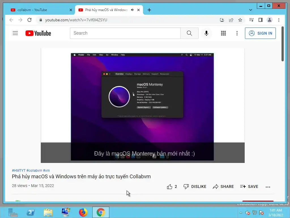Image resolution: width=290 pixels, height=218 pixels.
Task: Go back using the browser back arrow
Action: (x=11, y=20)
